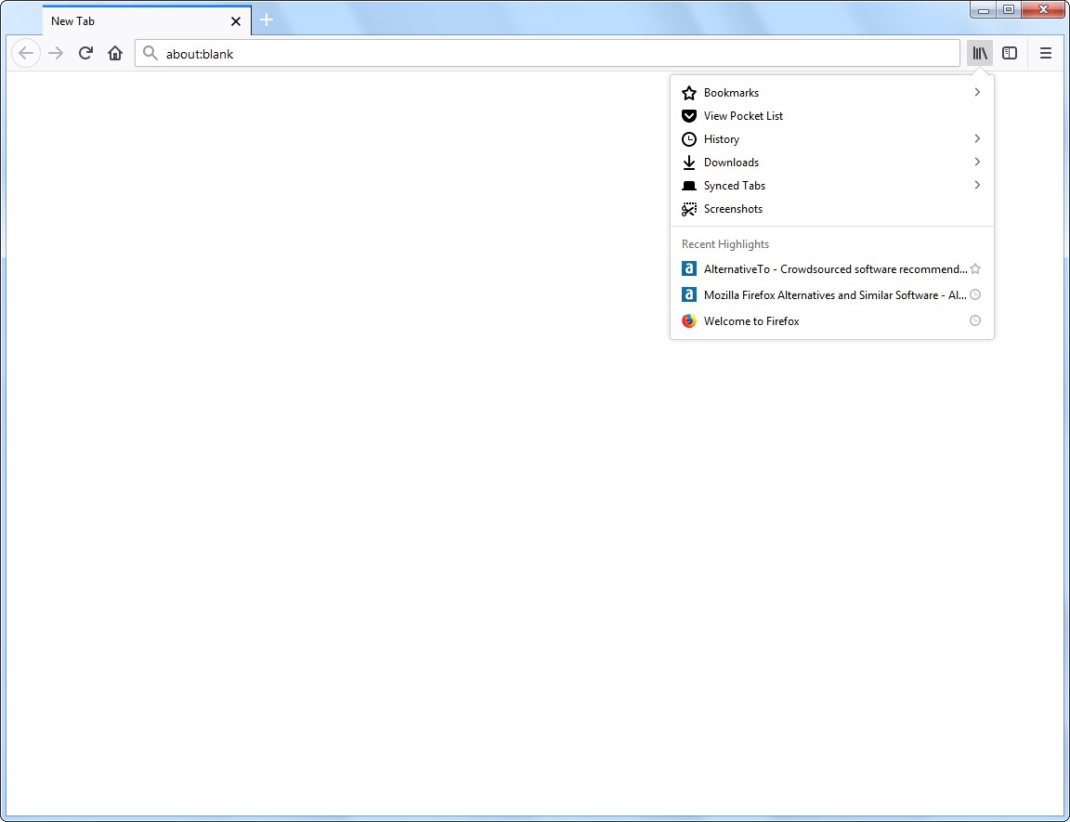
Task: Select Synced Tabs menu entry
Action: [832, 186]
